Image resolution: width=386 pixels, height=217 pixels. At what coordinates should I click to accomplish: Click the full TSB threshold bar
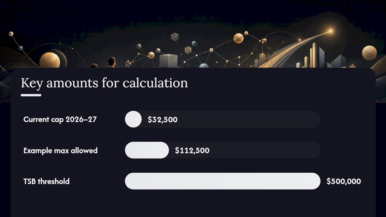223,181
